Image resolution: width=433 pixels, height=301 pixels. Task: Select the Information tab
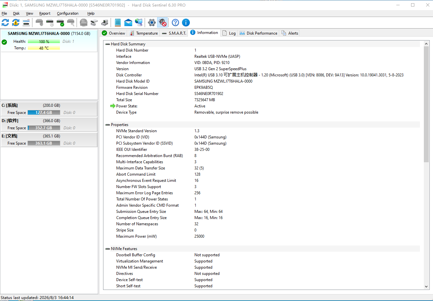pos(204,33)
